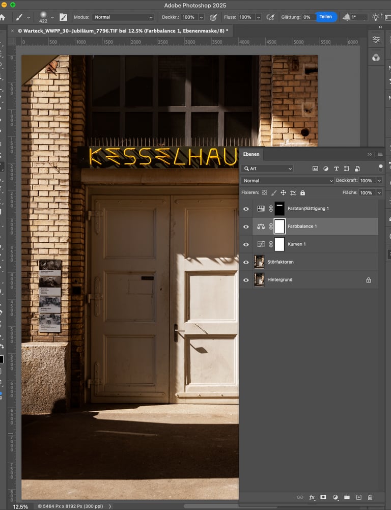Click the brush angle icon in the options bar
This screenshot has height=510, width=391.
pyautogui.click(x=347, y=17)
